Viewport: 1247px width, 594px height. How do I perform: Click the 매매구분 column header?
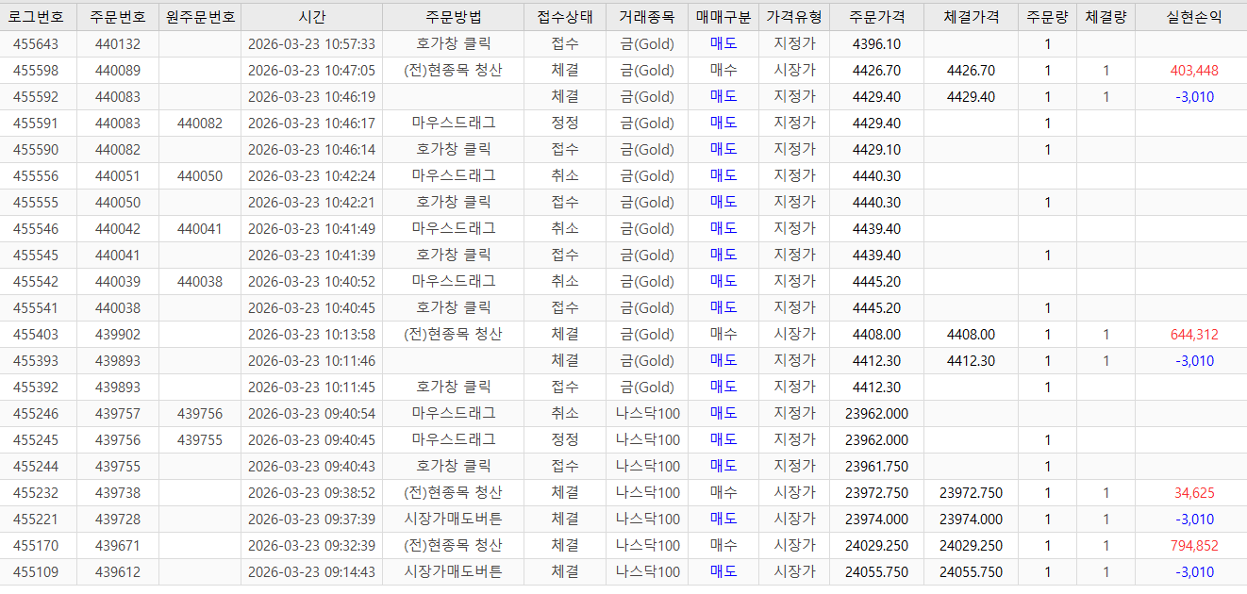click(723, 17)
